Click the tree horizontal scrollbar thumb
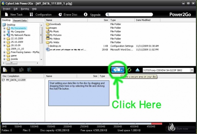 12,63
